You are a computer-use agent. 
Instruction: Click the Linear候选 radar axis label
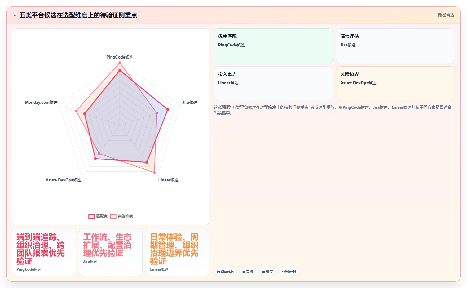[168, 180]
